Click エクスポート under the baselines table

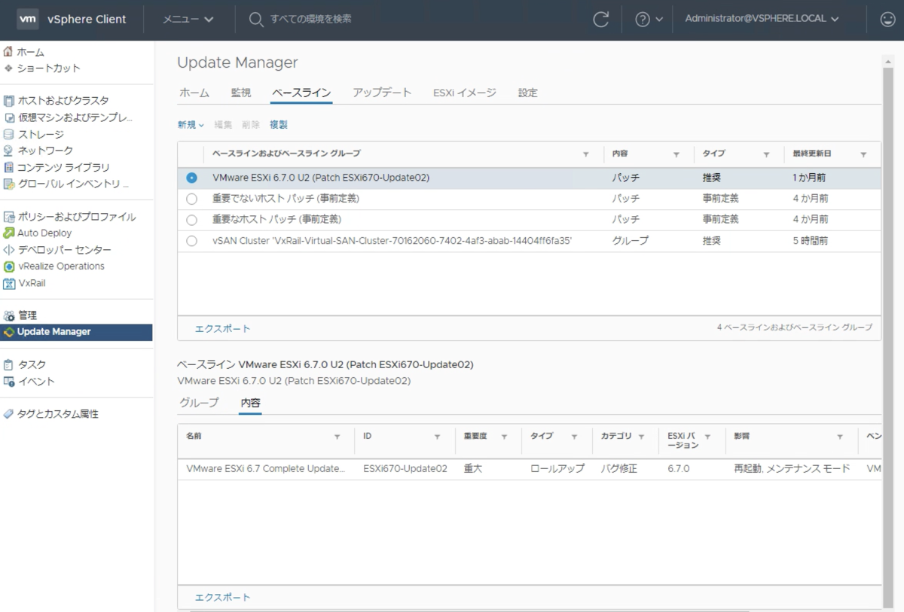223,328
